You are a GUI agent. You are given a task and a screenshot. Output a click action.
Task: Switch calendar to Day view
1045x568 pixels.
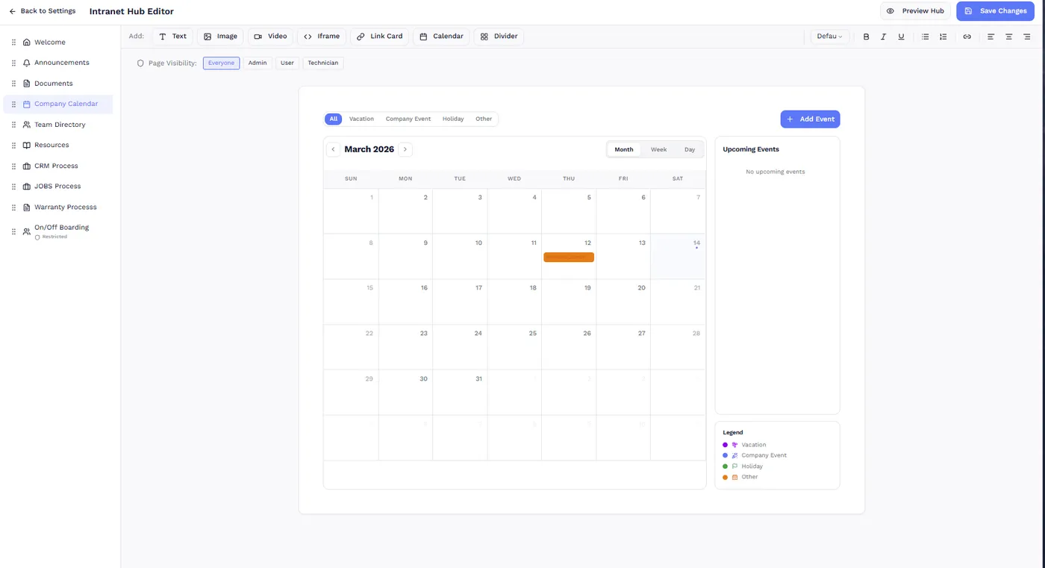click(x=690, y=149)
